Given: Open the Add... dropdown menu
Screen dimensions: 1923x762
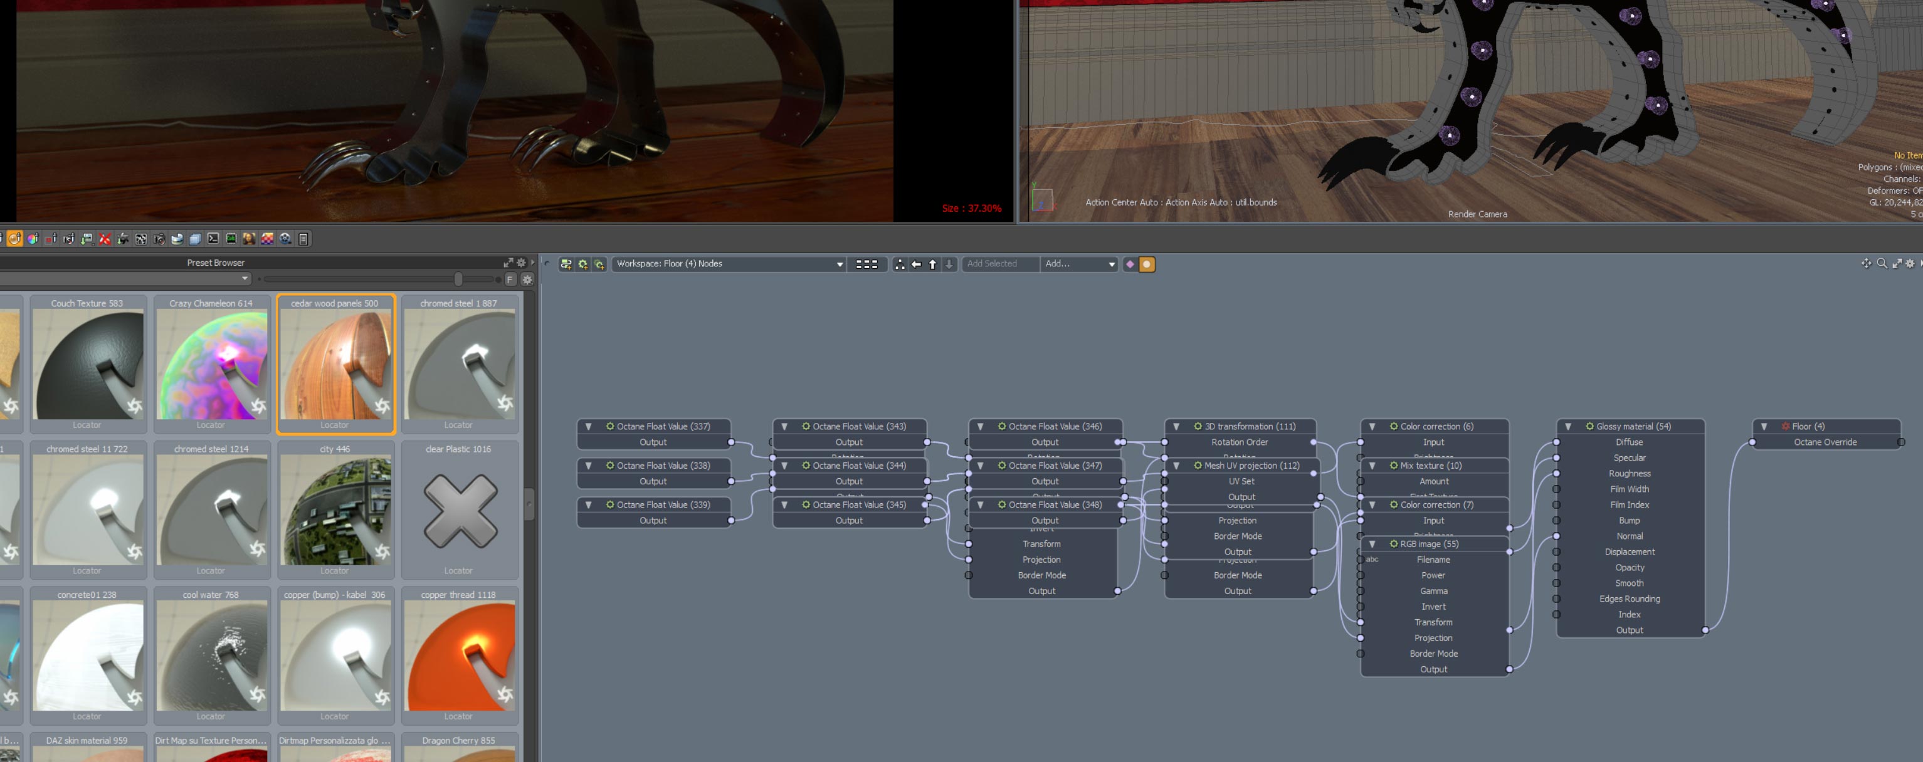Looking at the screenshot, I should (1080, 264).
